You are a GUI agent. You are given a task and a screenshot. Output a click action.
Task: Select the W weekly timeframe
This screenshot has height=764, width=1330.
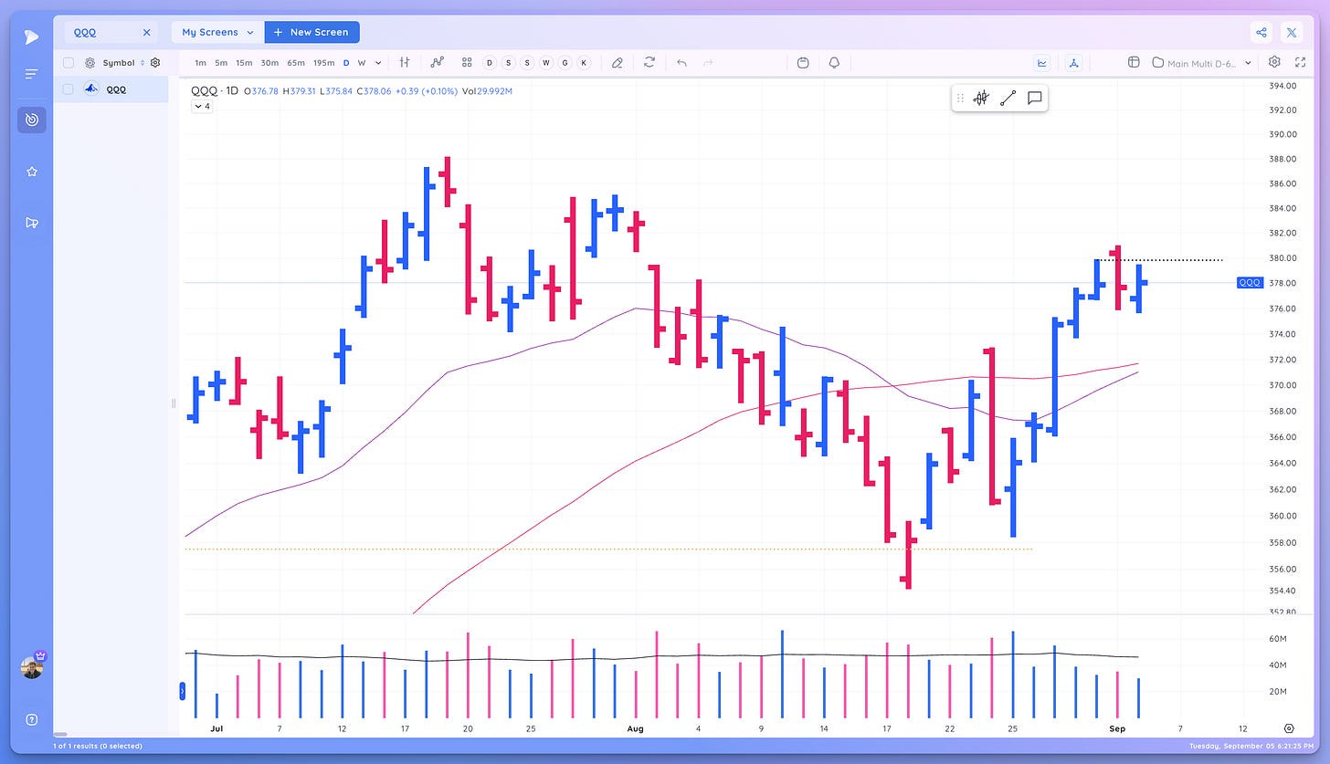362,63
